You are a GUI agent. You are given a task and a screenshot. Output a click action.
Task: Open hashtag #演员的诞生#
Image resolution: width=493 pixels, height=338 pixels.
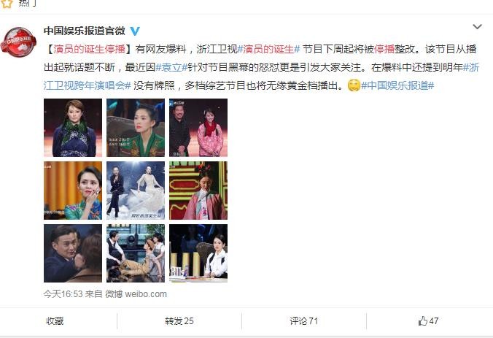pyautogui.click(x=269, y=49)
